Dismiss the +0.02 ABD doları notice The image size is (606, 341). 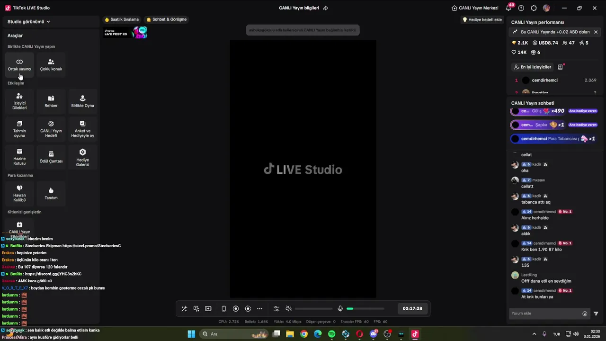596,32
